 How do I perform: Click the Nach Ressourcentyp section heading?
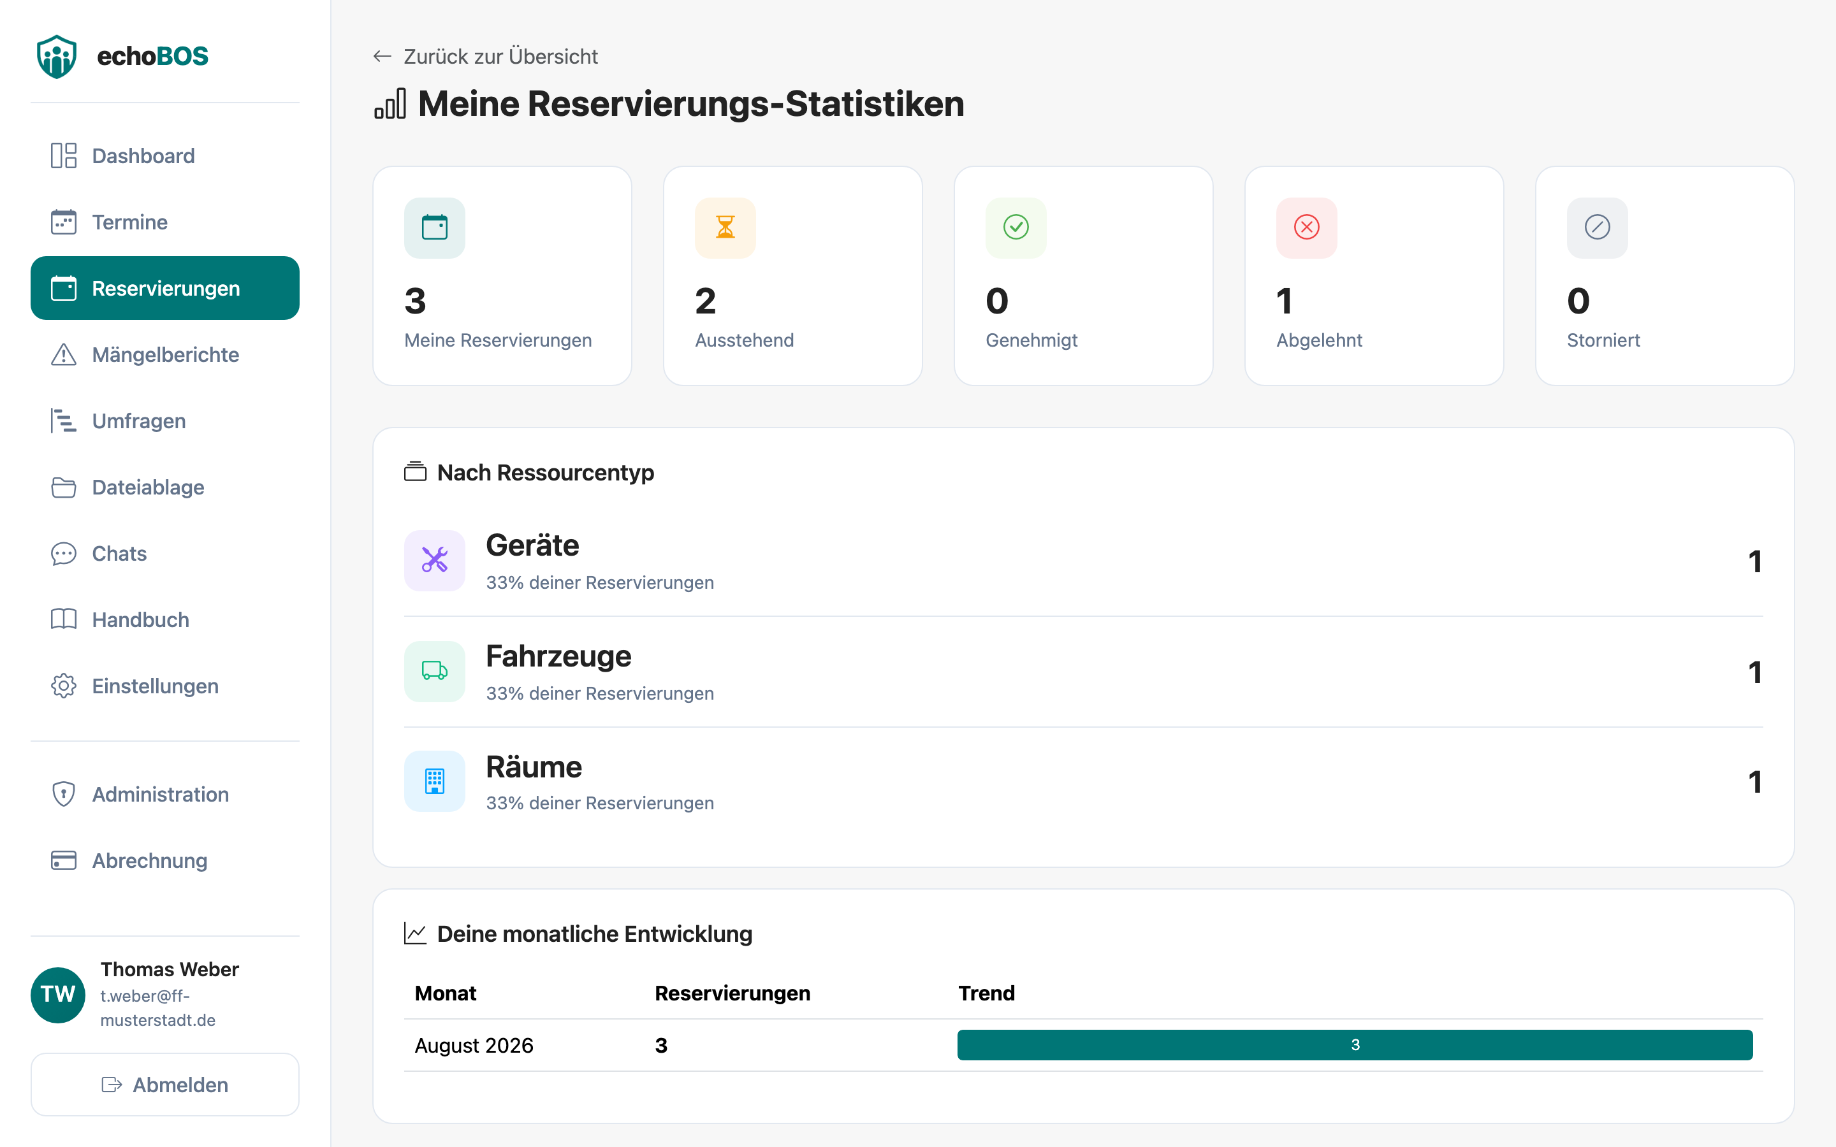pyautogui.click(x=546, y=472)
